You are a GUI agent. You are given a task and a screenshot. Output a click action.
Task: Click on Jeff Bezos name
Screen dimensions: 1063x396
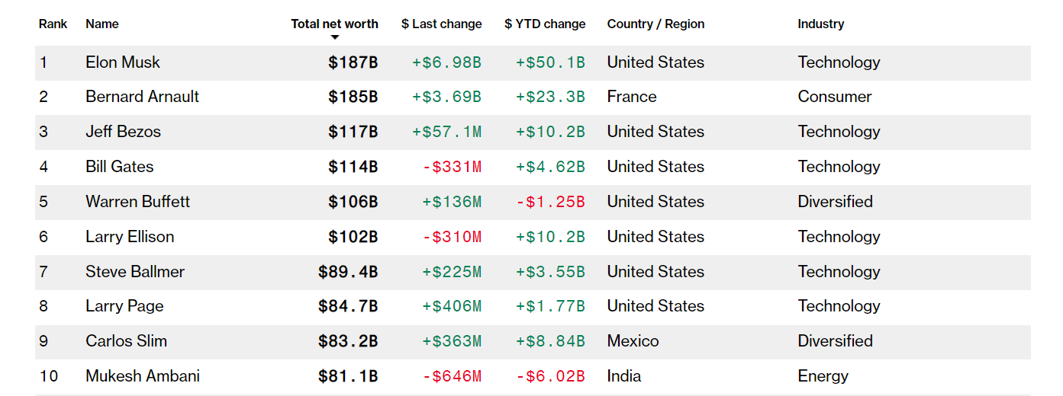(123, 132)
